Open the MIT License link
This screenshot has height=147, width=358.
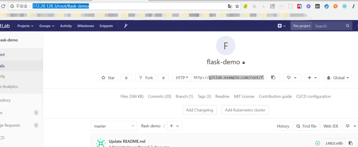coord(244,96)
